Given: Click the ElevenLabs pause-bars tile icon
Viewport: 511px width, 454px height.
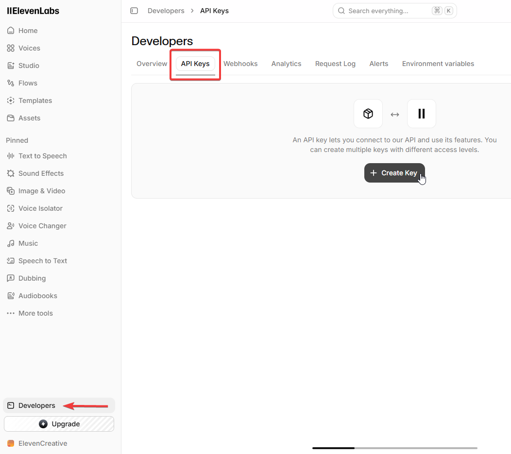Looking at the screenshot, I should click(421, 114).
